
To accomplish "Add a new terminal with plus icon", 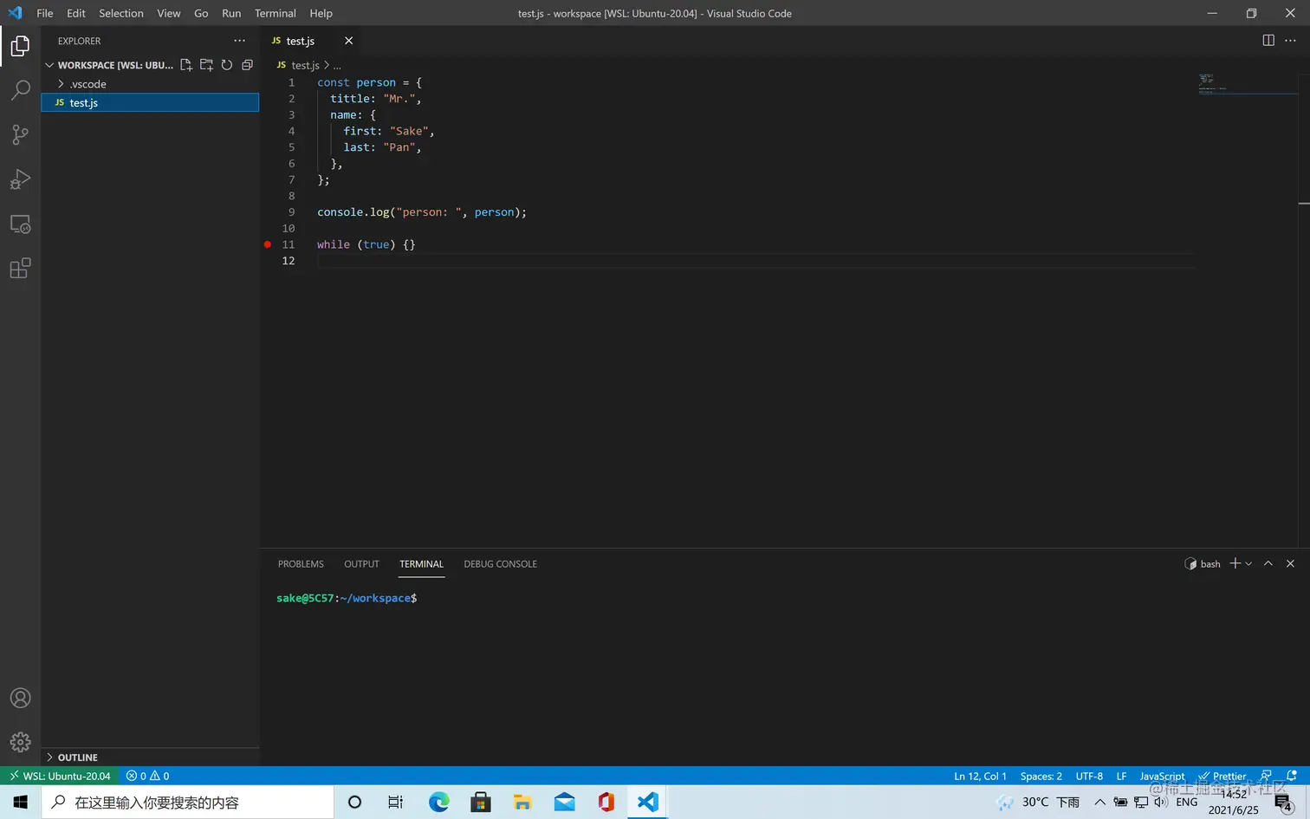I will pyautogui.click(x=1235, y=563).
